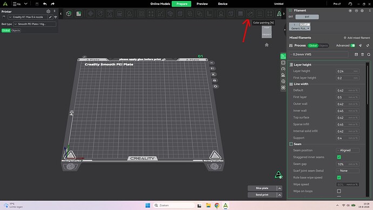Viewport: 373px width, 210px height.
Task: Click the save icon beside File menu
Action: tap(37, 4)
